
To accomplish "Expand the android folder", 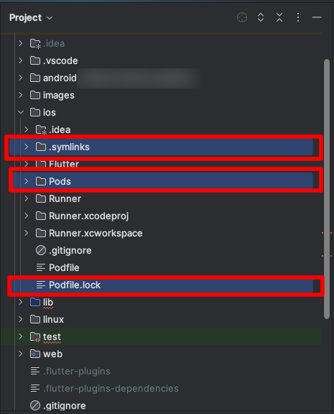I will coord(21,78).
